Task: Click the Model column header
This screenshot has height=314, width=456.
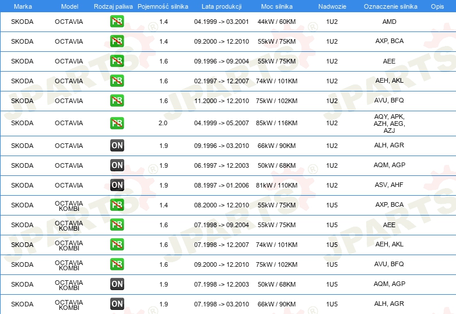Action: pyautogui.click(x=69, y=6)
